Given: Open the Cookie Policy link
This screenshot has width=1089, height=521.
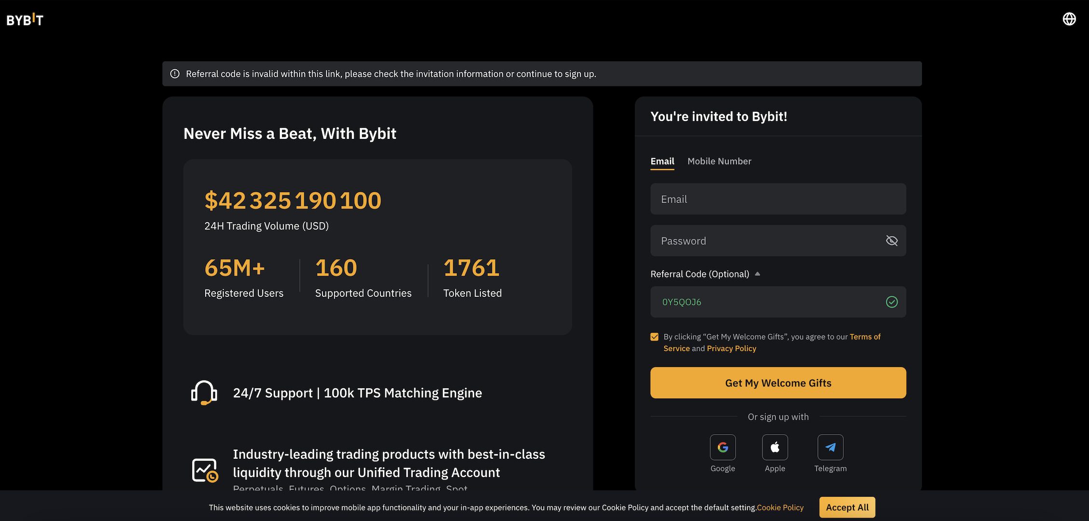Looking at the screenshot, I should [x=780, y=507].
